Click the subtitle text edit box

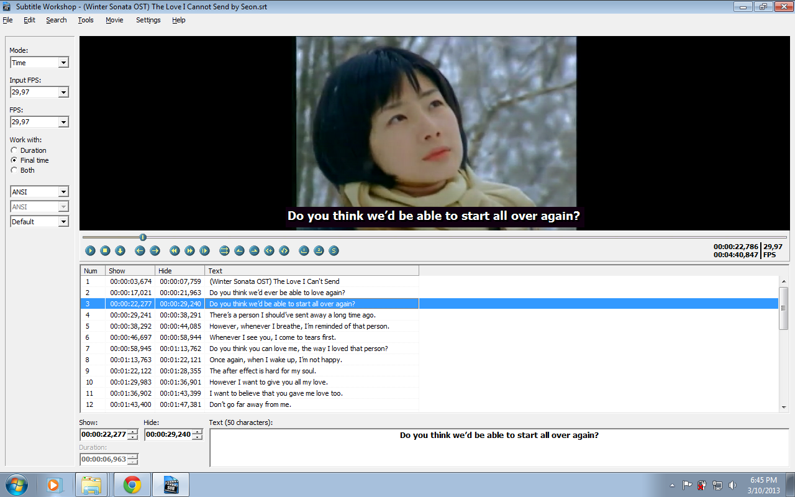[499, 447]
